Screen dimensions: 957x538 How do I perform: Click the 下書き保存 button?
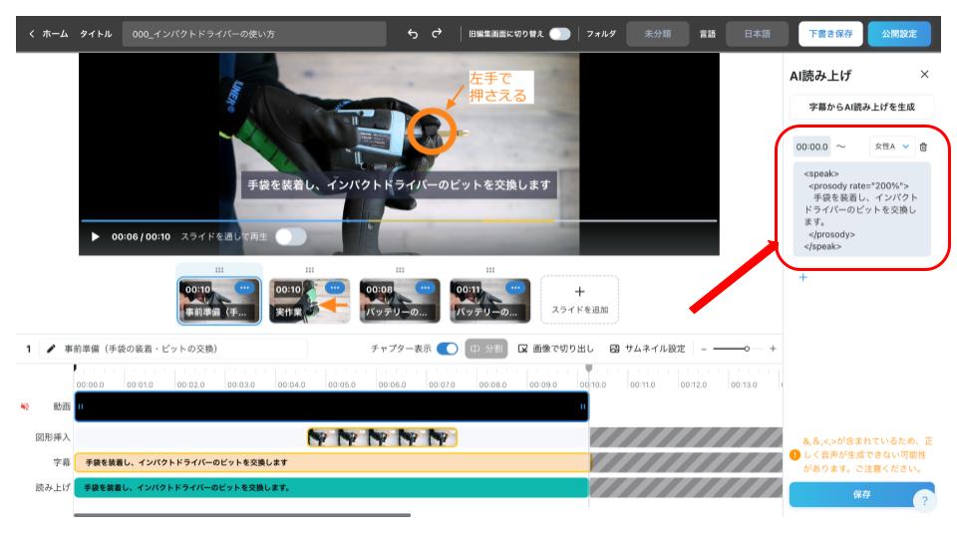click(830, 34)
